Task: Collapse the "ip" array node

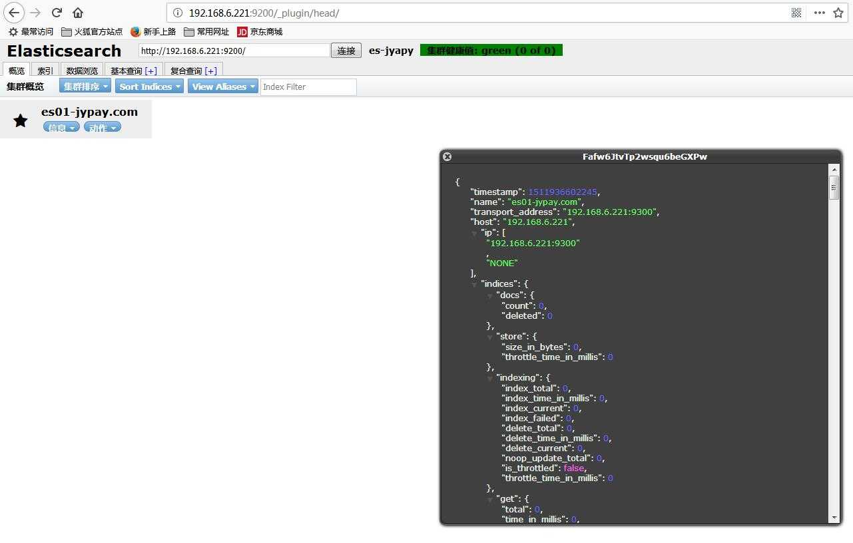Action: click(x=474, y=233)
